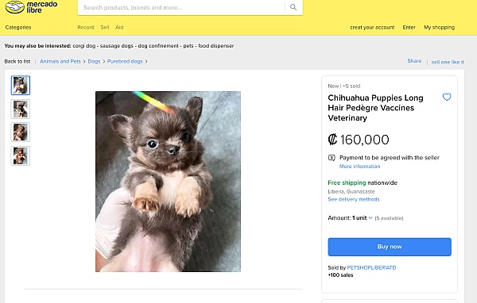Click the search products input field

[x=181, y=8]
